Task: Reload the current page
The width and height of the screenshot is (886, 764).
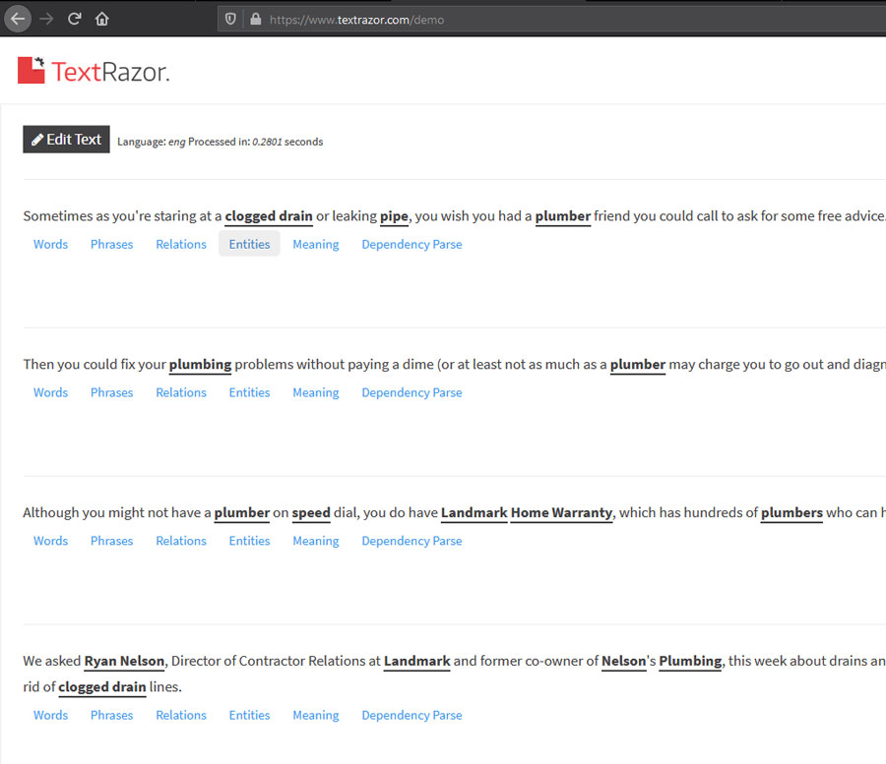Action: tap(75, 19)
